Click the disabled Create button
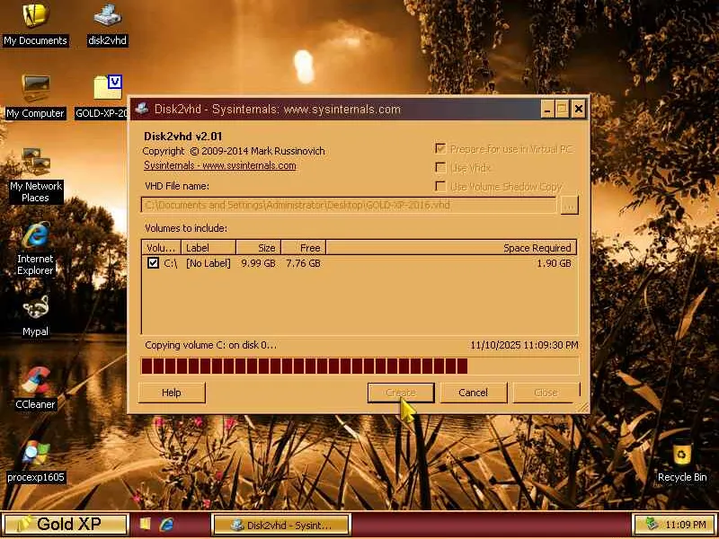The width and height of the screenshot is (719, 539). click(x=401, y=393)
